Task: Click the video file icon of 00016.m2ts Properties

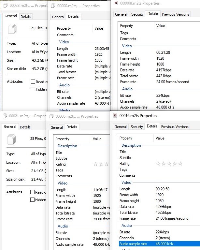Action: point(115,115)
